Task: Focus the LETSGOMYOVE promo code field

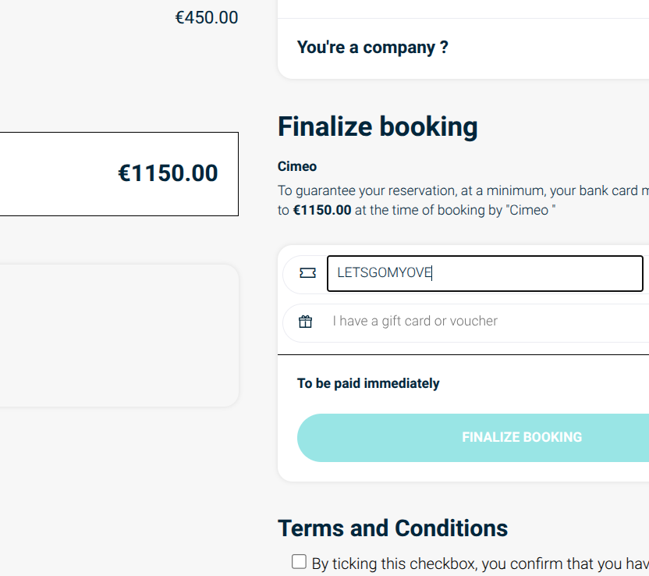Action: (x=484, y=273)
